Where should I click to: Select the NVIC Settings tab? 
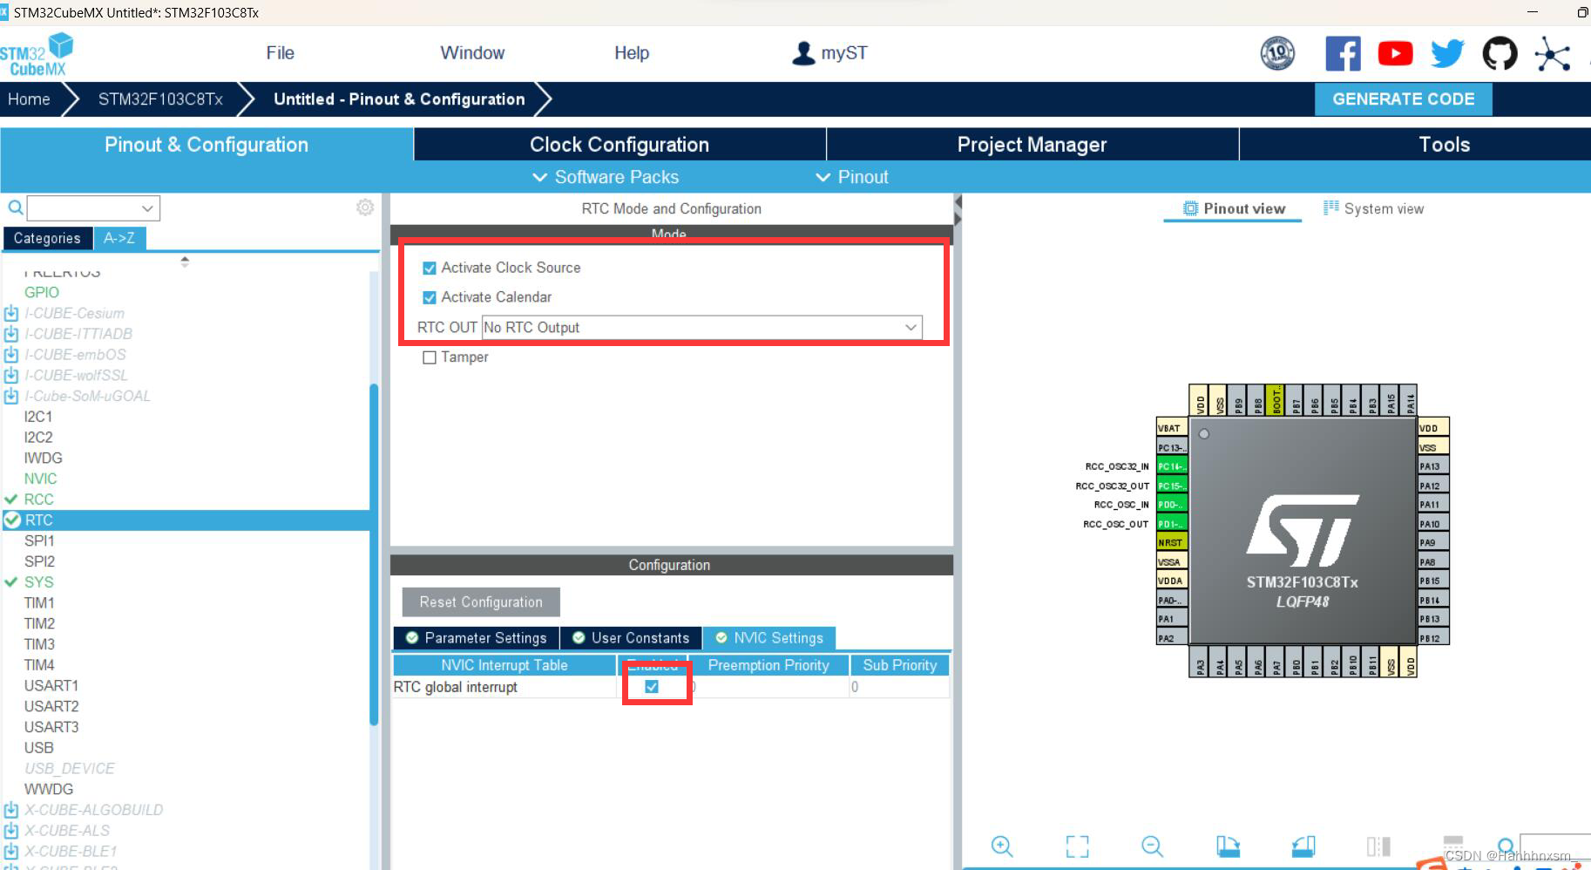tap(769, 638)
